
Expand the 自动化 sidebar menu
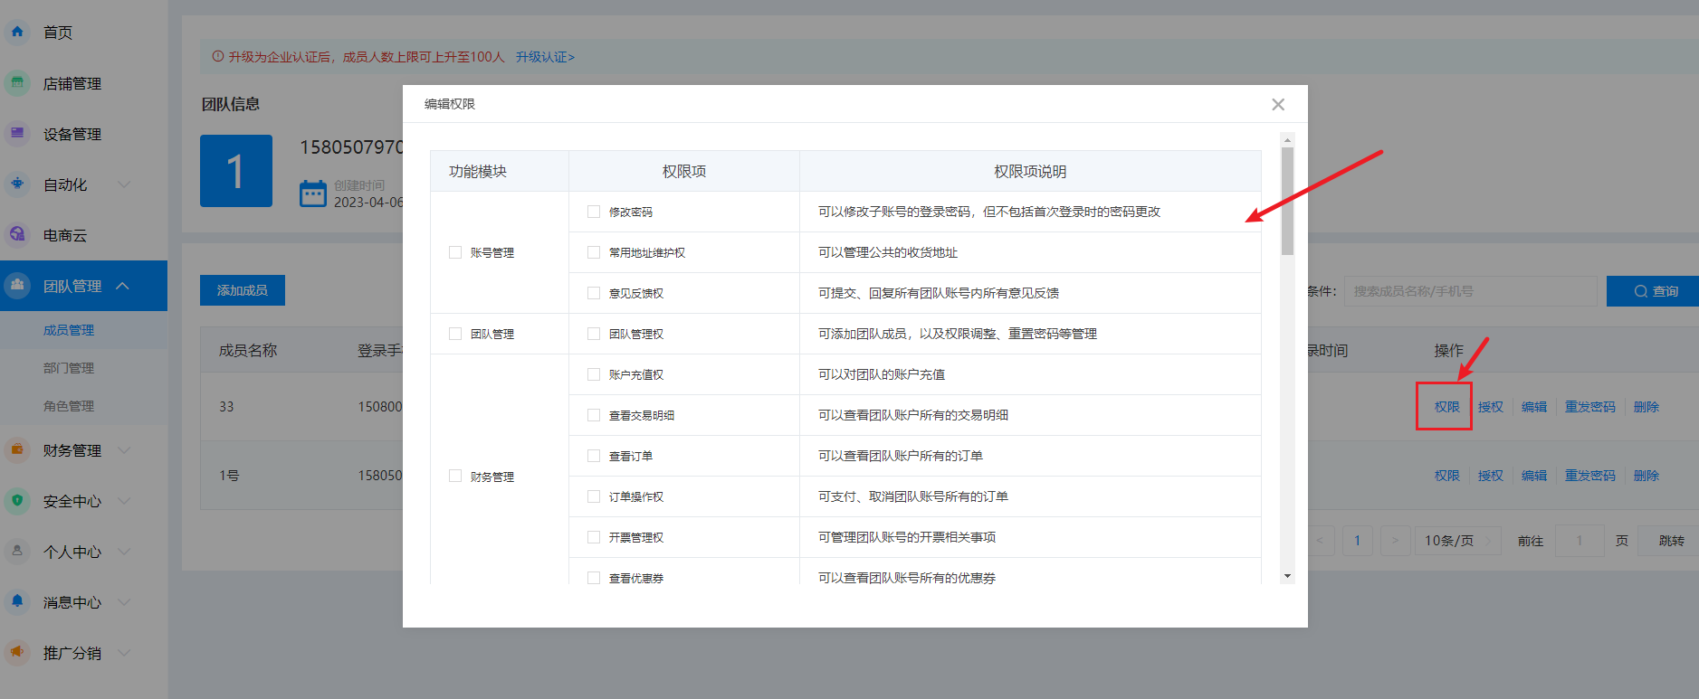tap(124, 184)
